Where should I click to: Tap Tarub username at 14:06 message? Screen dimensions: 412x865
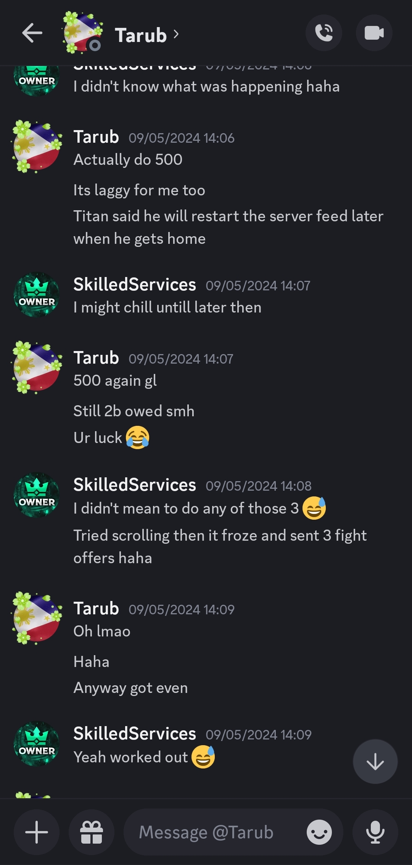(96, 137)
